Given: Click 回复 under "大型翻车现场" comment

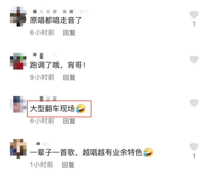Looking at the screenshot, I should [69, 121].
